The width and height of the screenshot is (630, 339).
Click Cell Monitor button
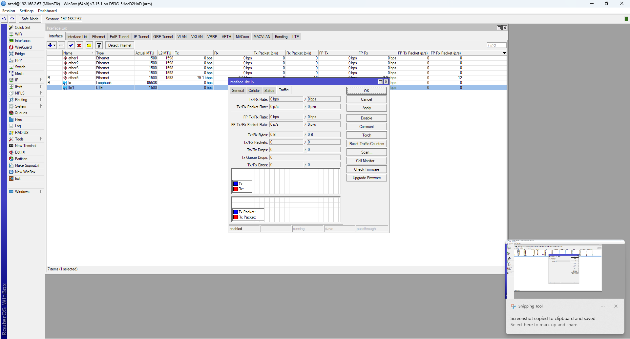pyautogui.click(x=367, y=161)
